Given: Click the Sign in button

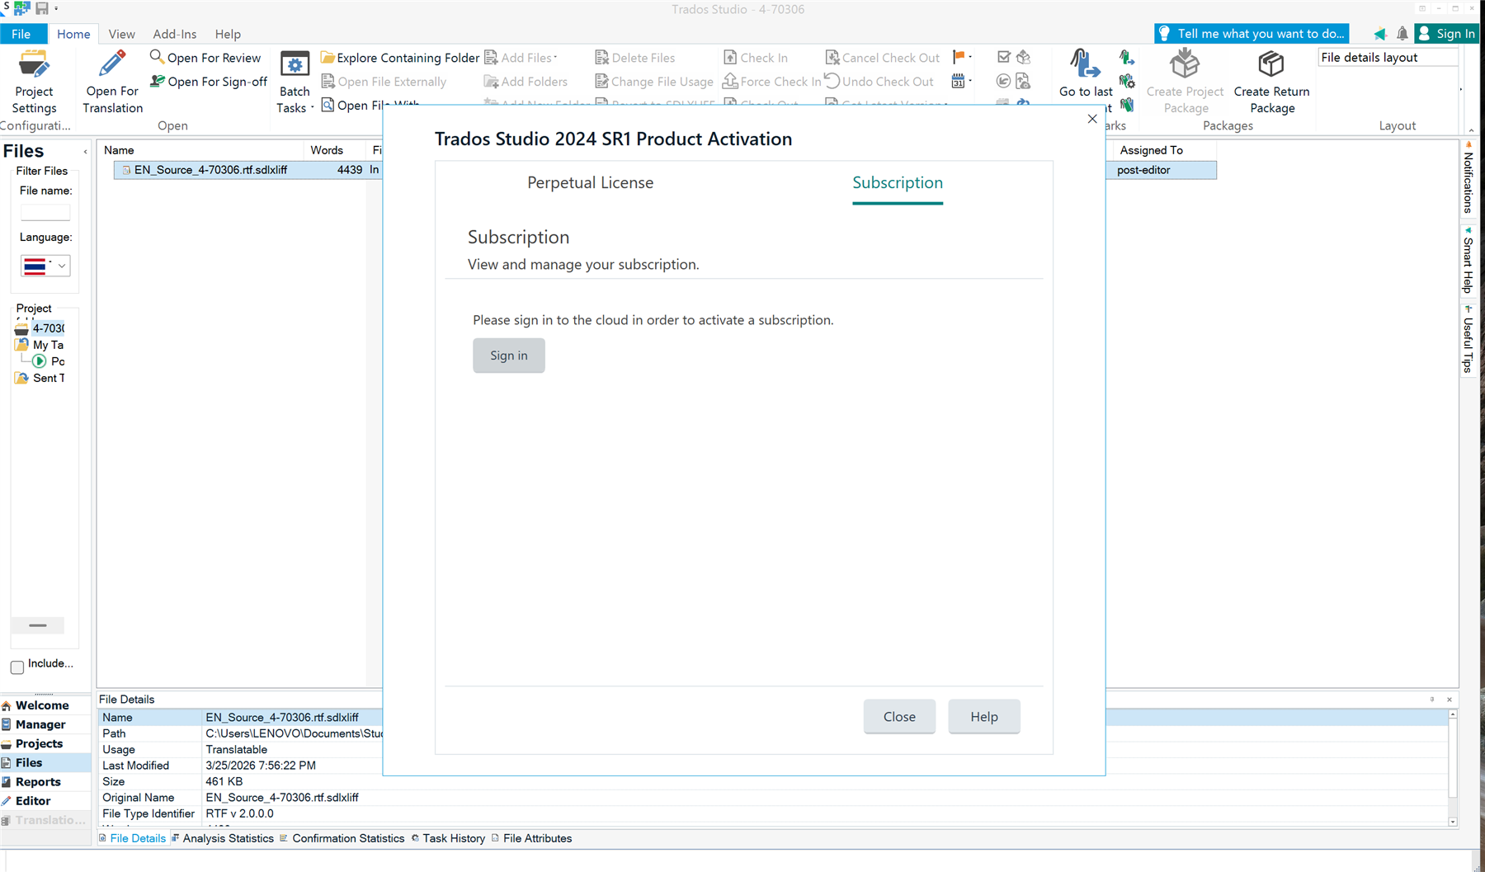Looking at the screenshot, I should click(x=508, y=356).
